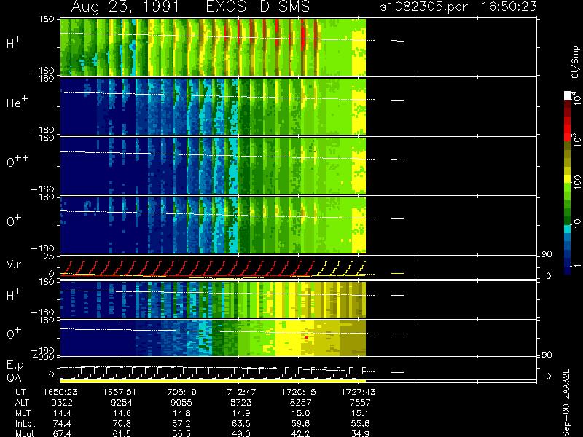The image size is (583, 437).
Task: Click the "MLT" row header
Action: [23, 413]
